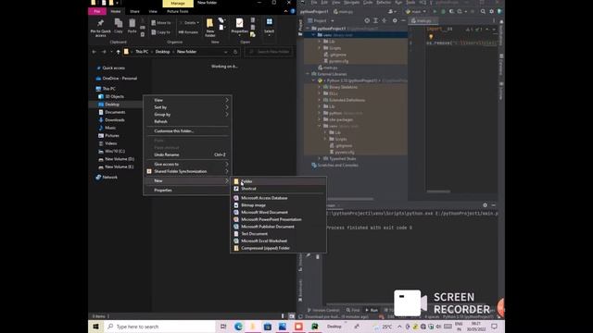The width and height of the screenshot is (593, 333).
Task: Click the Move to button
Action: (161, 22)
